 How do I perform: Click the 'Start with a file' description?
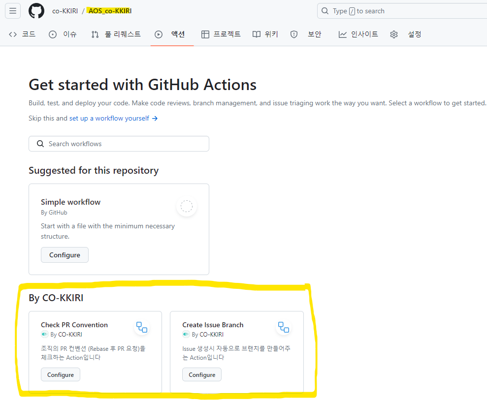108,231
